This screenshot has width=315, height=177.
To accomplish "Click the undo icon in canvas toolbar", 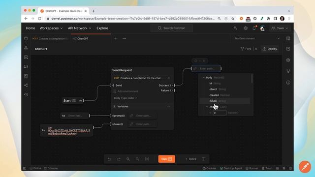I will pos(109,159).
